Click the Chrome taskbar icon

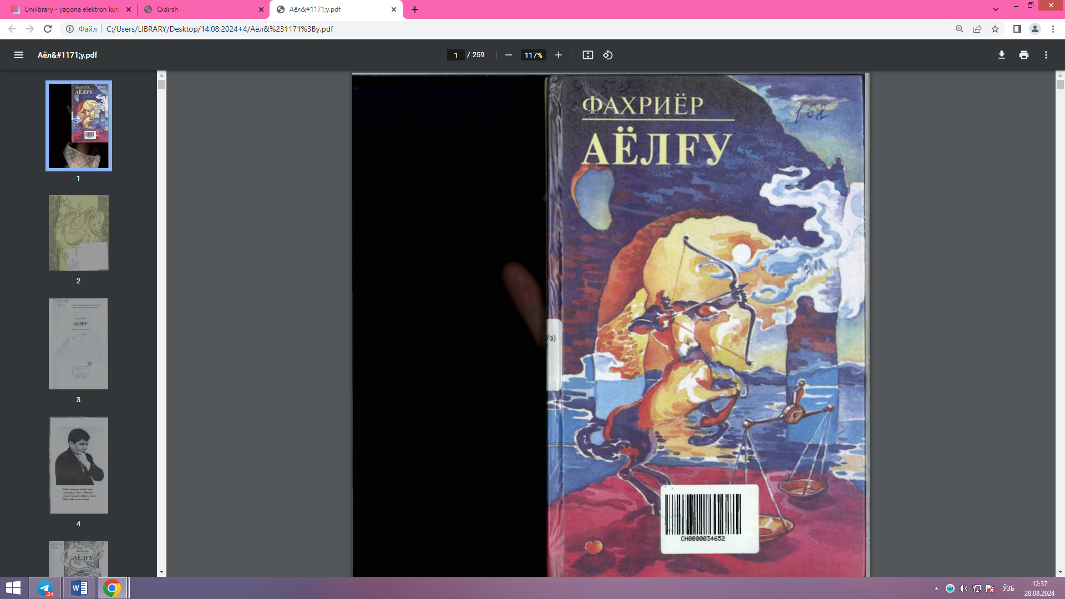click(113, 588)
